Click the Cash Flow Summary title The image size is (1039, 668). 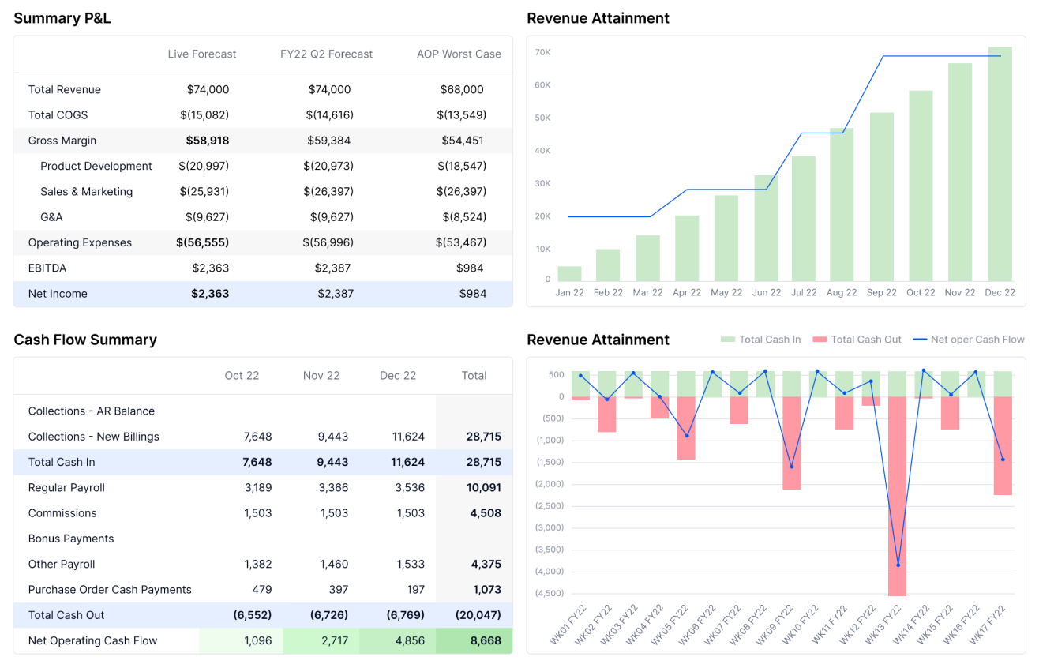click(85, 340)
